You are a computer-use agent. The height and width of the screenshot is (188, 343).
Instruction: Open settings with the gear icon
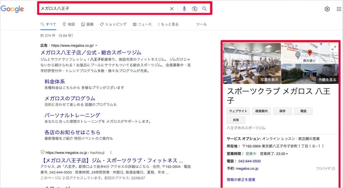coord(327,9)
